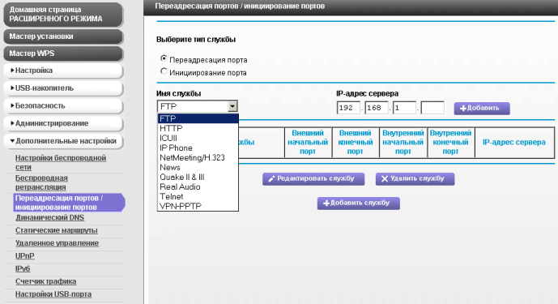Click the IP-адрес сервера column header
The image size is (558, 304).
514,142
